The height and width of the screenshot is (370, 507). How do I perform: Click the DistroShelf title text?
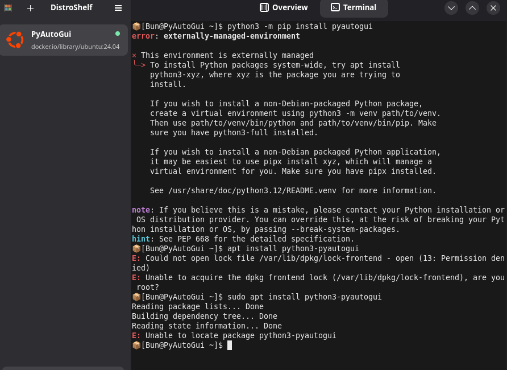pos(72,7)
